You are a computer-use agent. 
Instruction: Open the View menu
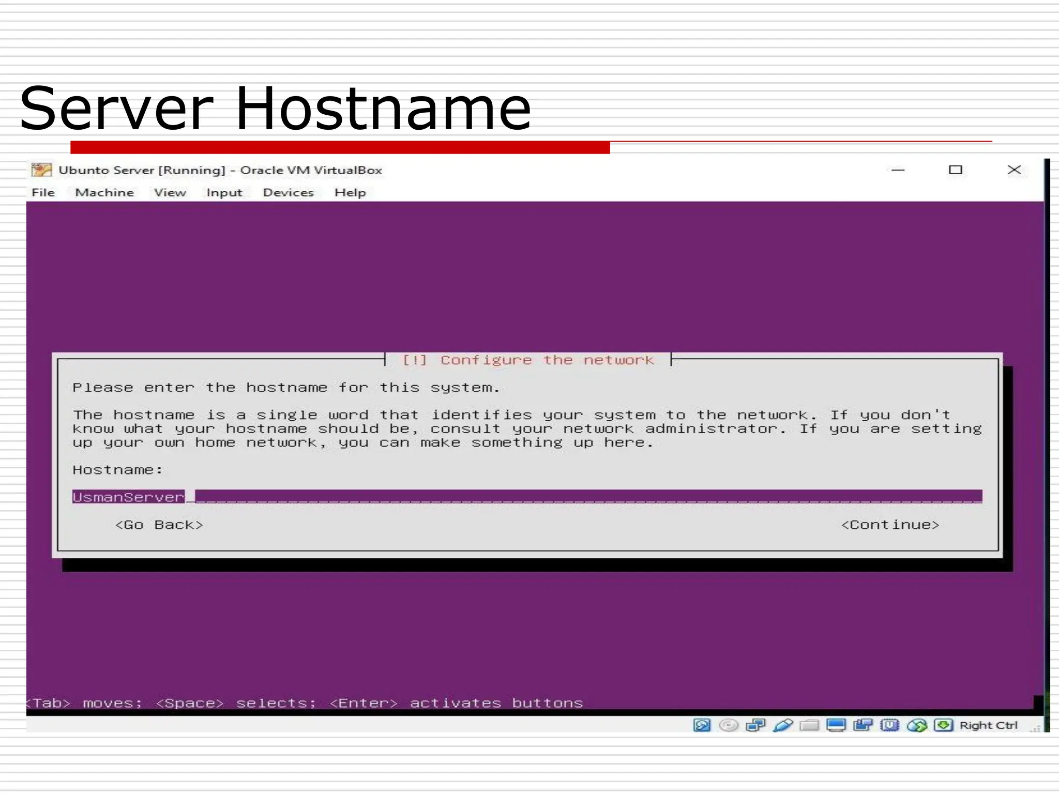170,192
